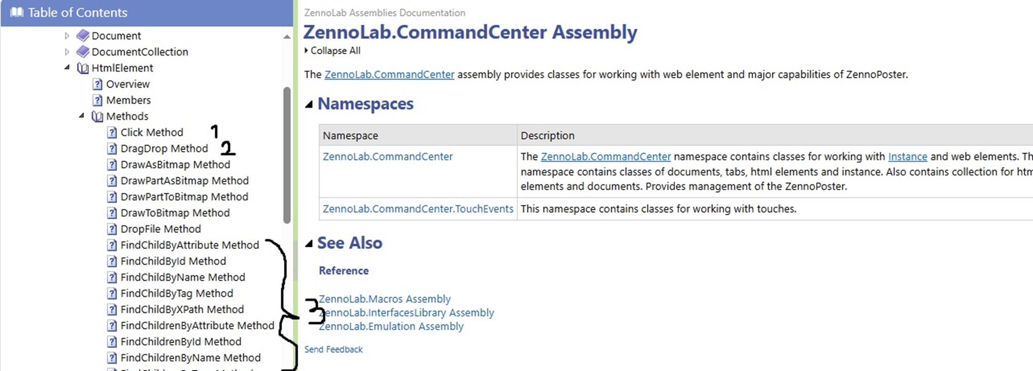Click the Methods open book icon
Image resolution: width=1033 pixels, height=371 pixels.
(x=97, y=116)
